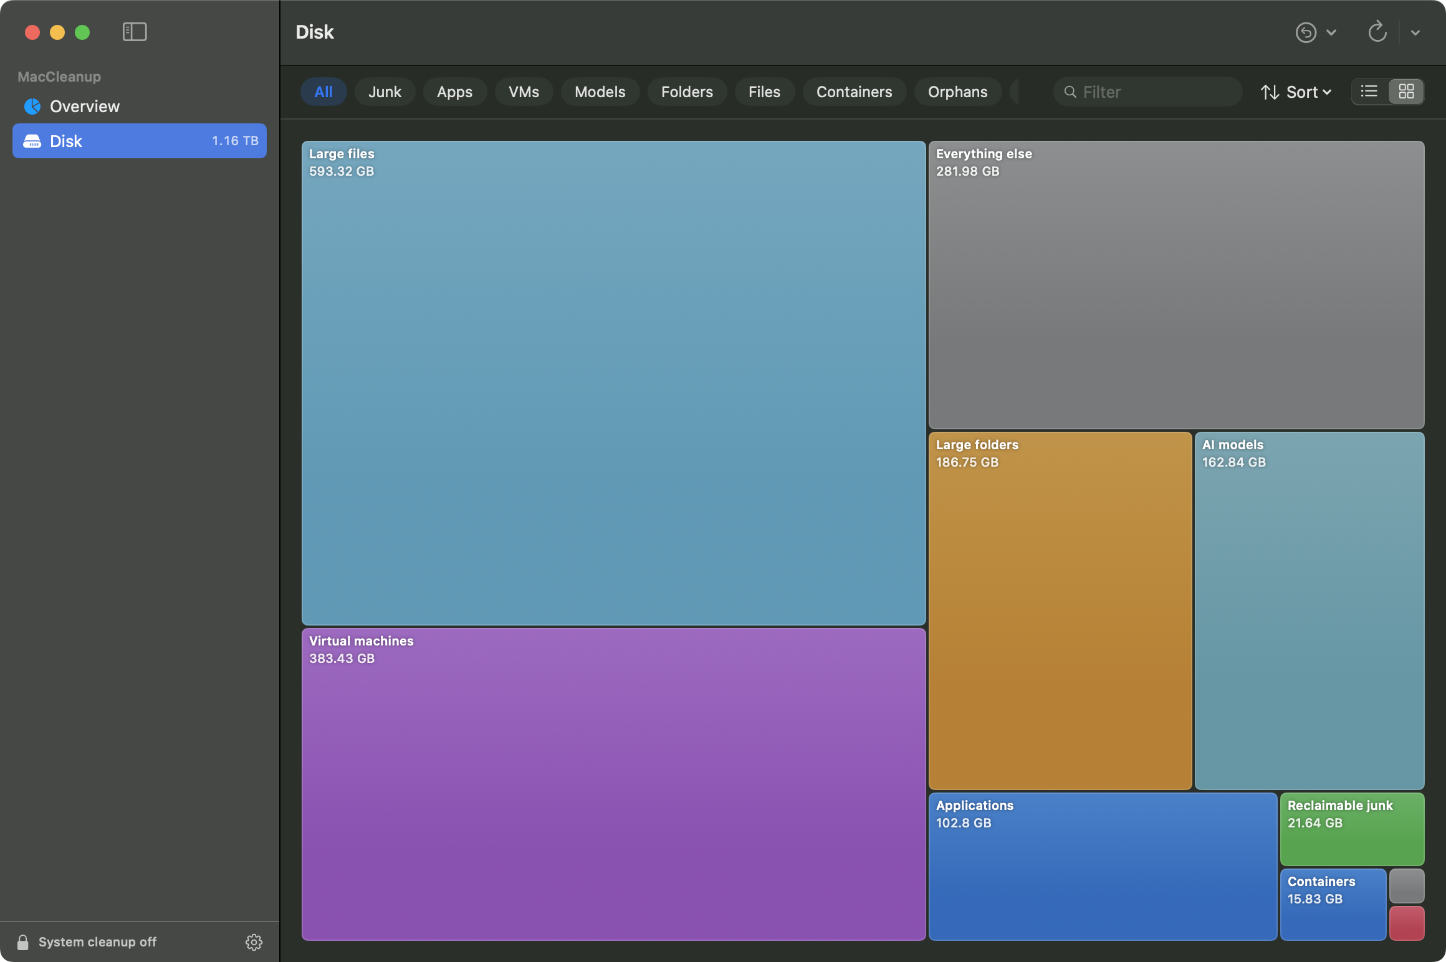The height and width of the screenshot is (962, 1446).
Task: Open the Everything else 281.98 GB tile
Action: [1177, 285]
